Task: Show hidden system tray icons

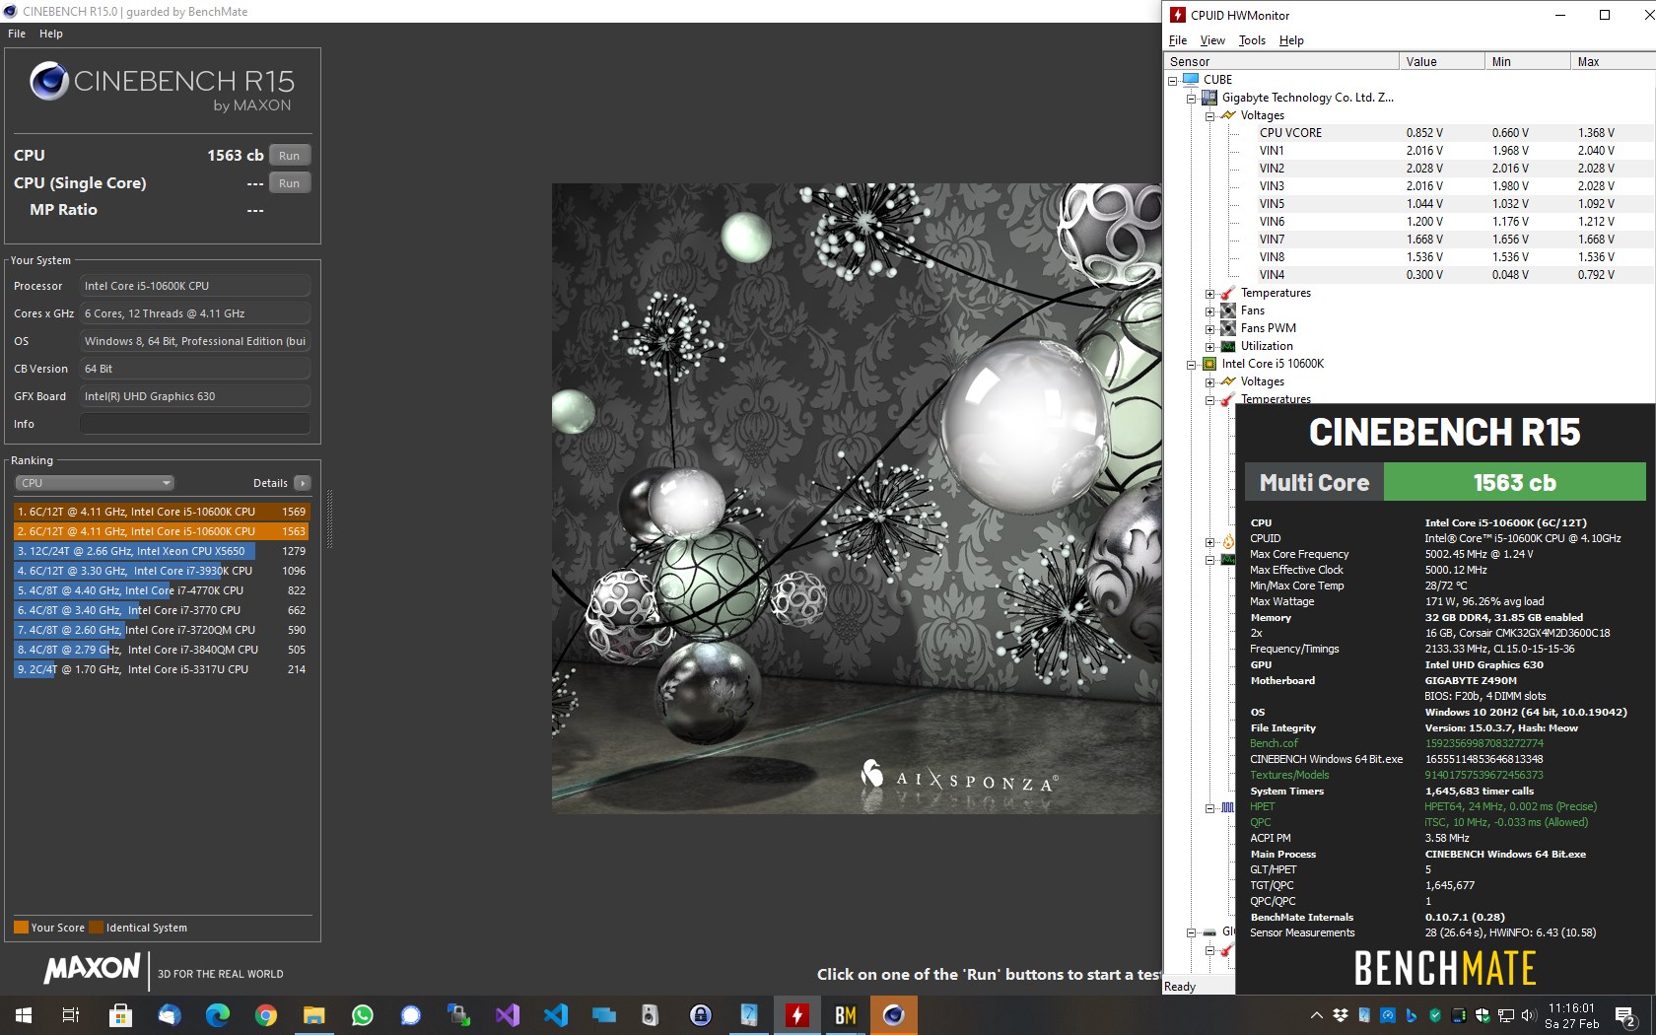Action: tap(1316, 1015)
